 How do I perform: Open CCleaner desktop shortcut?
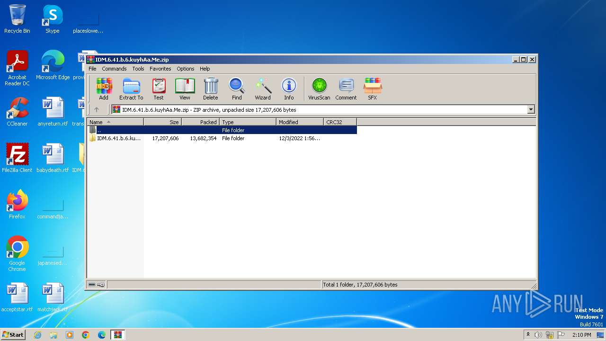point(17,112)
